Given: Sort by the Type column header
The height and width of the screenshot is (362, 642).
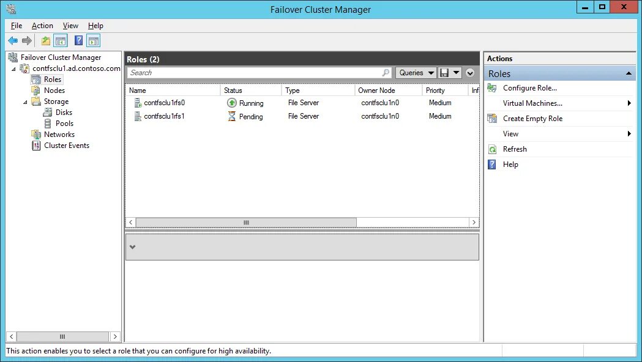Looking at the screenshot, I should point(318,90).
